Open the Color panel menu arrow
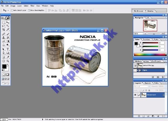 coord(166,39)
